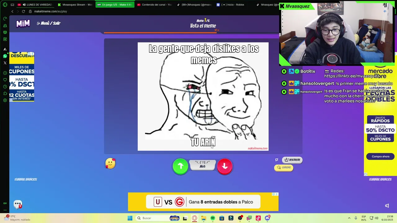
Task: Switch to the Mvaasquez Stream Kick tab
Action: click(75, 5)
